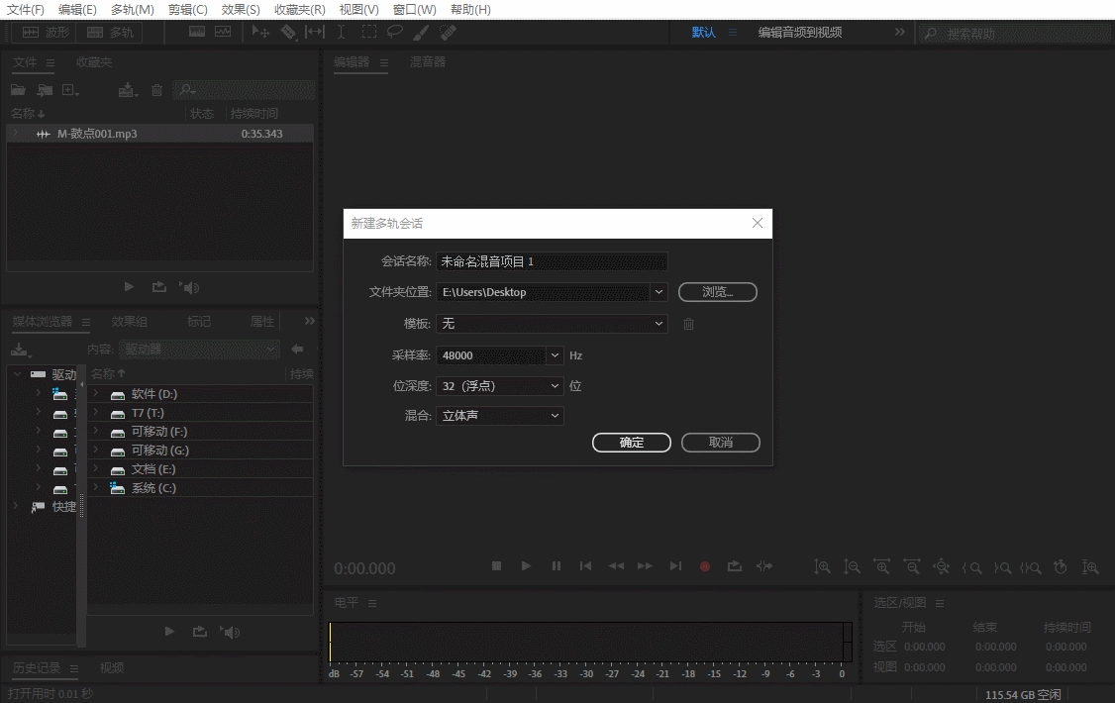
Task: Click the open file folder icon
Action: (x=18, y=90)
